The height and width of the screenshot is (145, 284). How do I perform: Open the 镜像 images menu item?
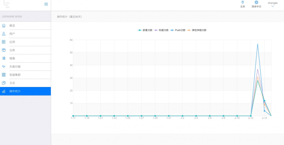point(25,58)
